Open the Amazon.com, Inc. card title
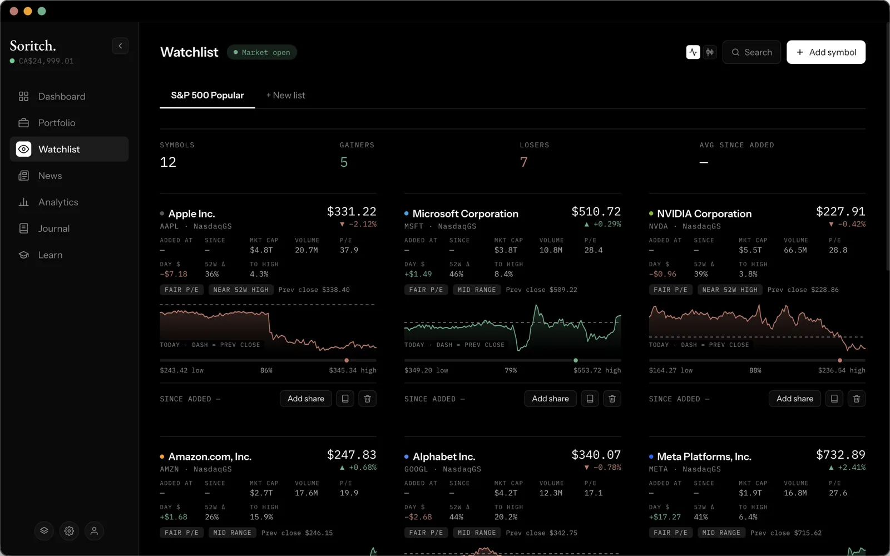The height and width of the screenshot is (556, 890). click(210, 456)
